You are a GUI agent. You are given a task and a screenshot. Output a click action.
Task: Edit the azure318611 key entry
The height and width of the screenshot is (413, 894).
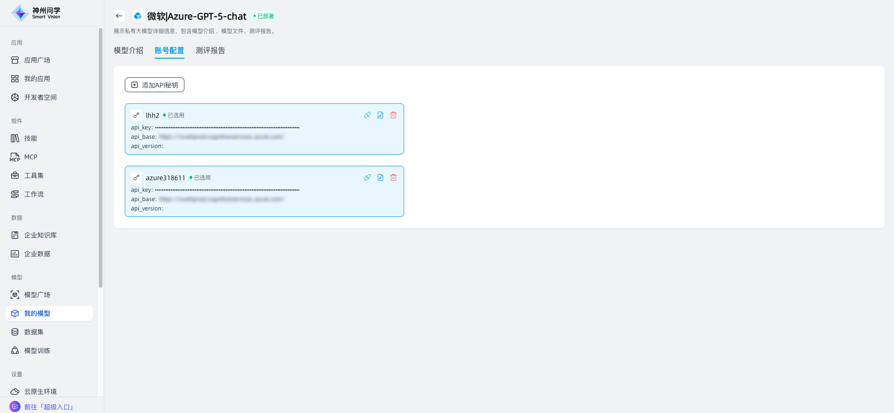380,177
